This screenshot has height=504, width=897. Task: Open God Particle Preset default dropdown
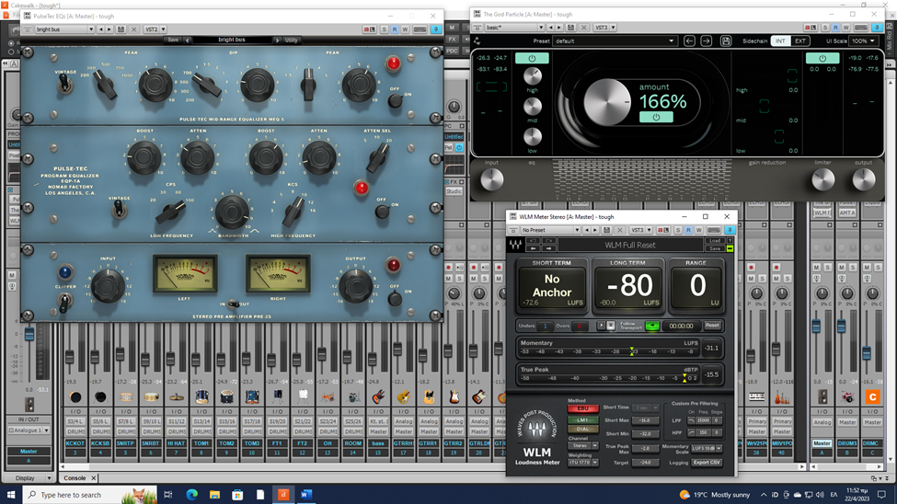pyautogui.click(x=615, y=41)
